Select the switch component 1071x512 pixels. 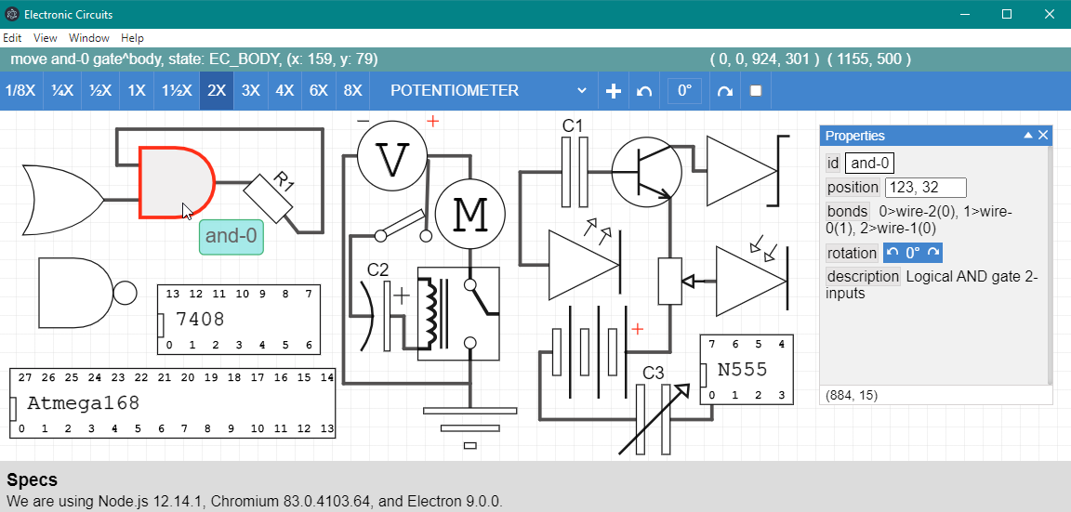click(403, 228)
